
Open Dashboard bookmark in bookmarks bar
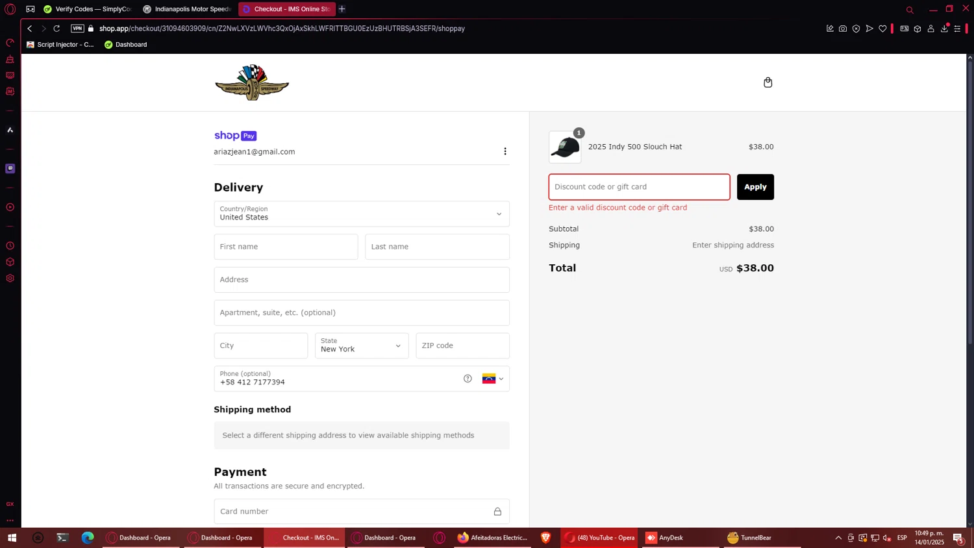(126, 45)
